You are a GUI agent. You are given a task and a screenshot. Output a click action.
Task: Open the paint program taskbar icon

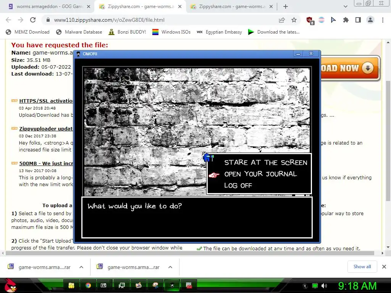click(x=155, y=285)
